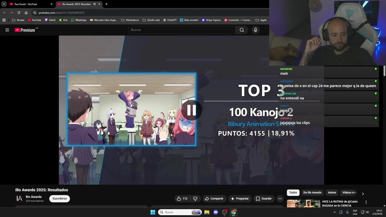Viewport: 386px width, 217px height.
Task: Share the video via Compartir
Action: click(x=214, y=199)
